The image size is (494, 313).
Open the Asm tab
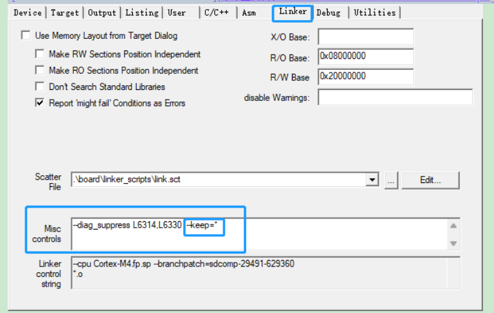[249, 13]
